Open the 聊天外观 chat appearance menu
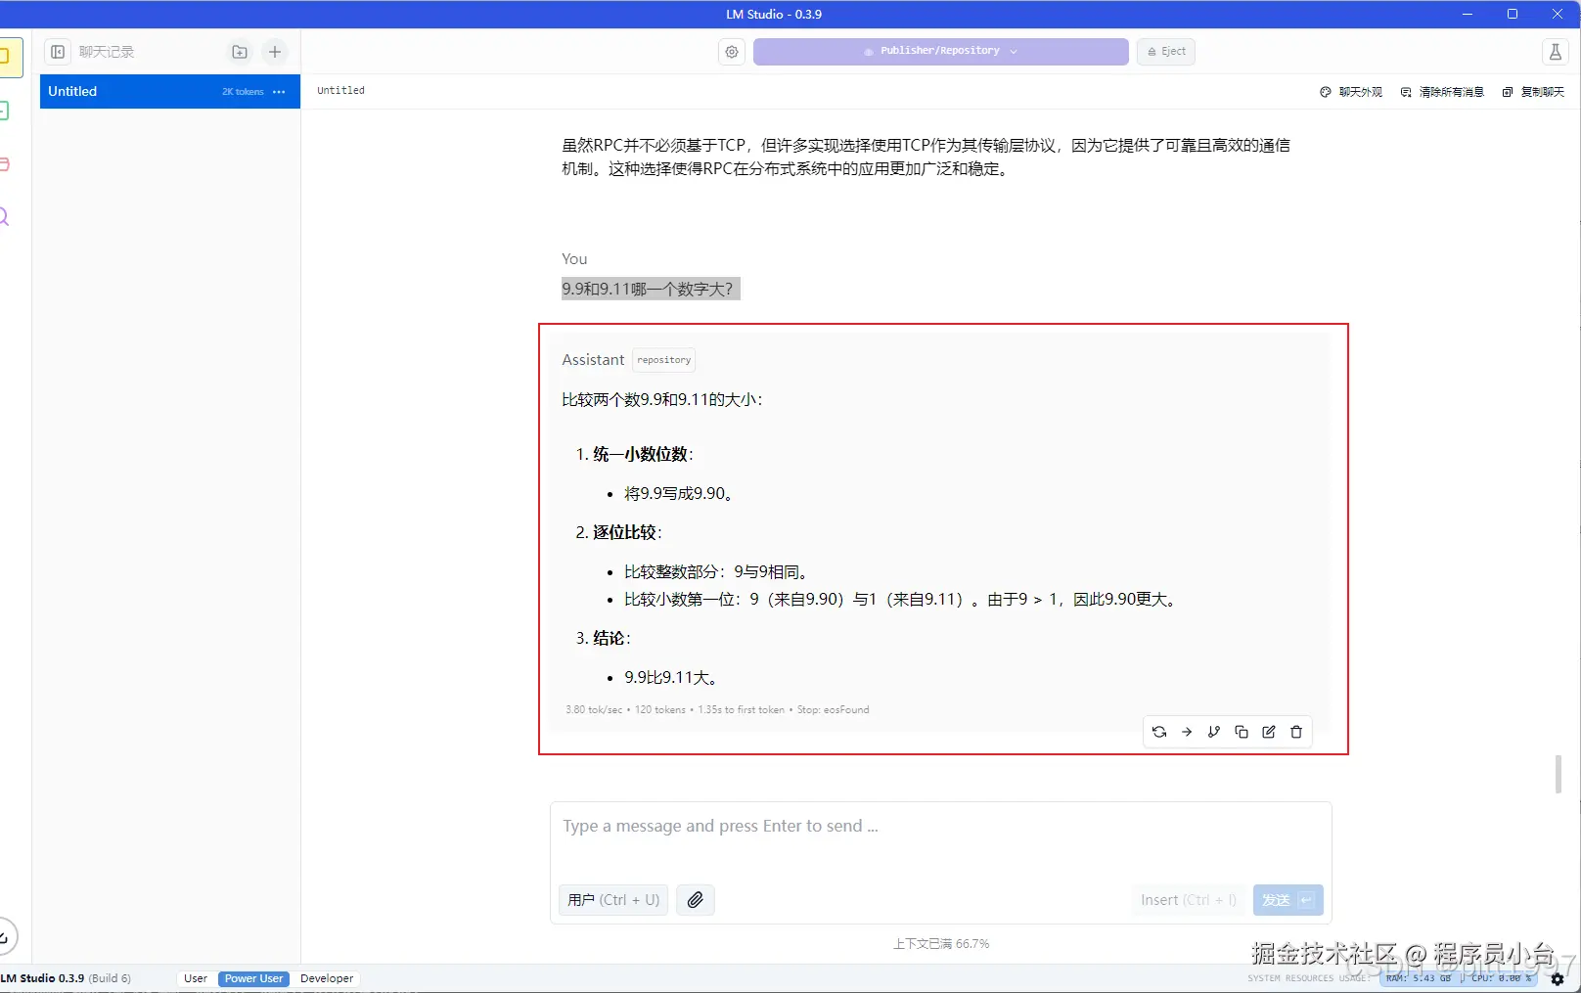Image resolution: width=1581 pixels, height=993 pixels. [1349, 91]
